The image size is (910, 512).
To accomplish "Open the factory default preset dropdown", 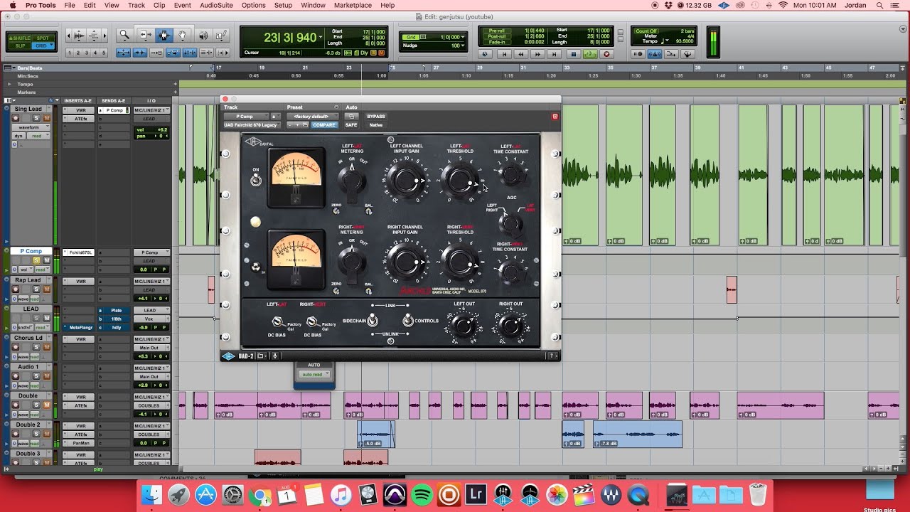I will [312, 117].
